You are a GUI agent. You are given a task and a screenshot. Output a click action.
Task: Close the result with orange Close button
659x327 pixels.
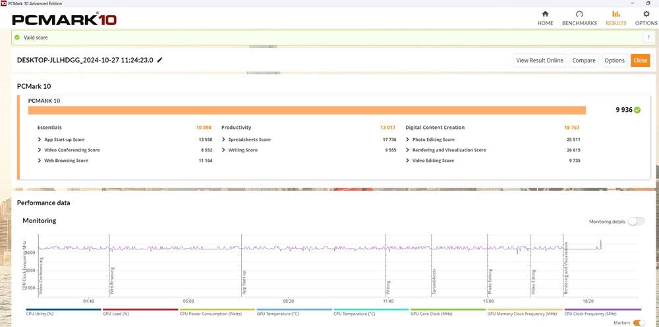pyautogui.click(x=640, y=61)
